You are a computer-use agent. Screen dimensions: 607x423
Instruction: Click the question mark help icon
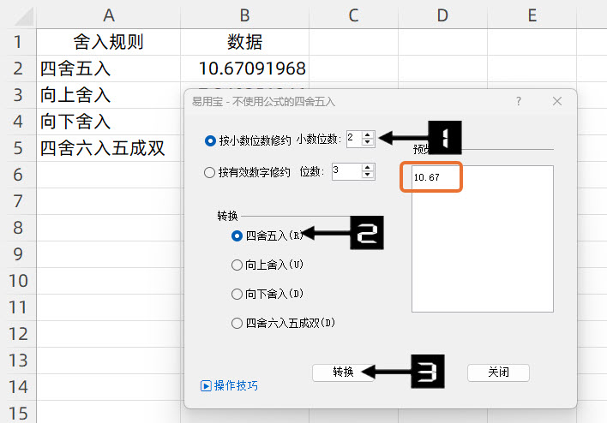[519, 101]
